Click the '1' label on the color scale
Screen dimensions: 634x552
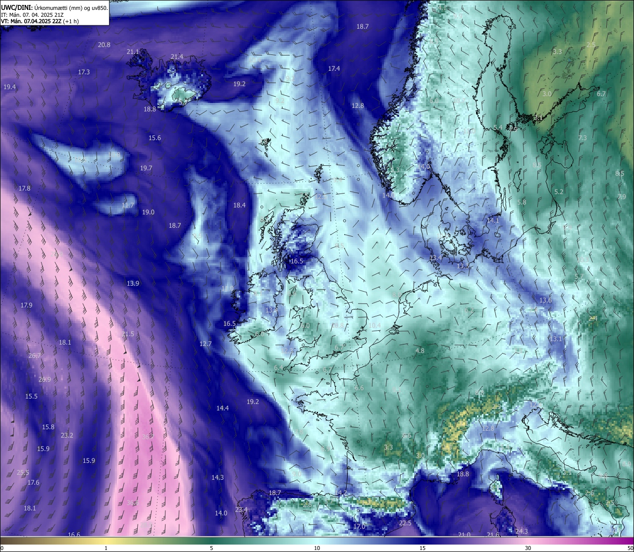tap(106, 548)
